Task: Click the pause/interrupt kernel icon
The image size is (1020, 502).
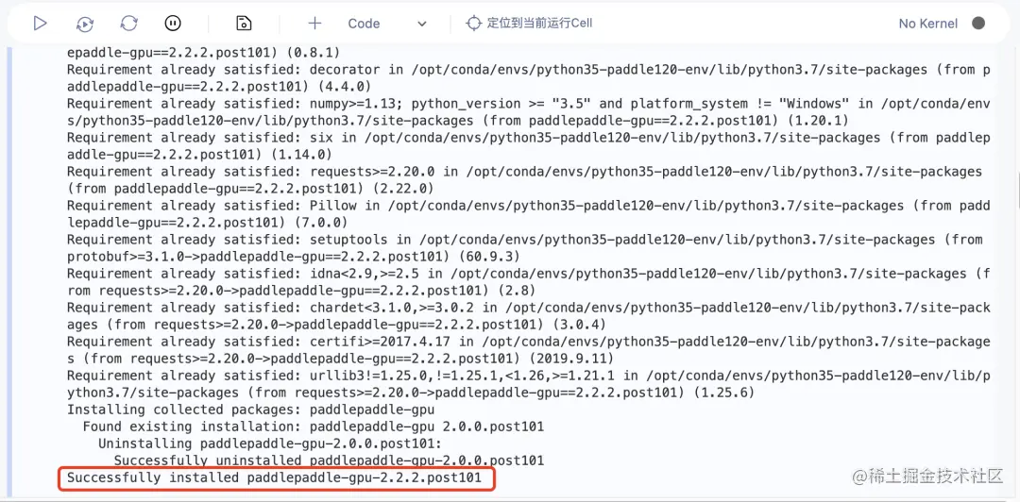Action: (173, 24)
